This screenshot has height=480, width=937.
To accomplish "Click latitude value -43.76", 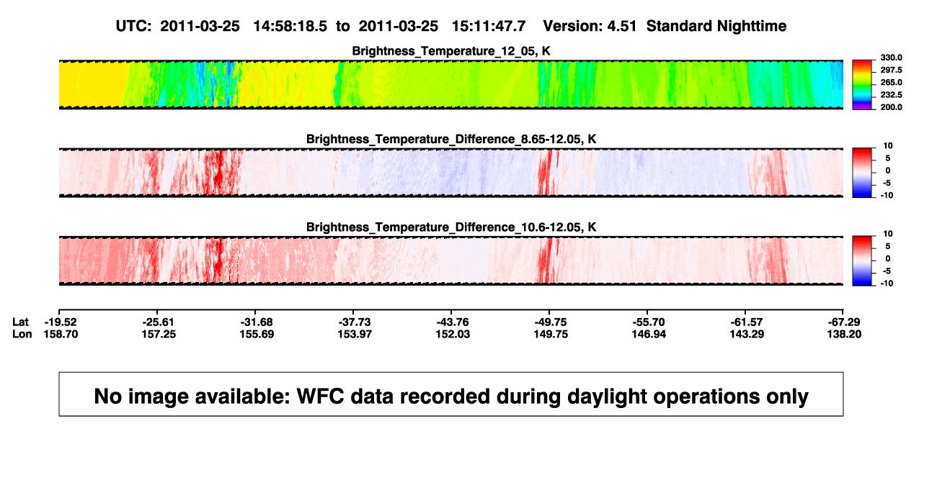I will [x=452, y=322].
